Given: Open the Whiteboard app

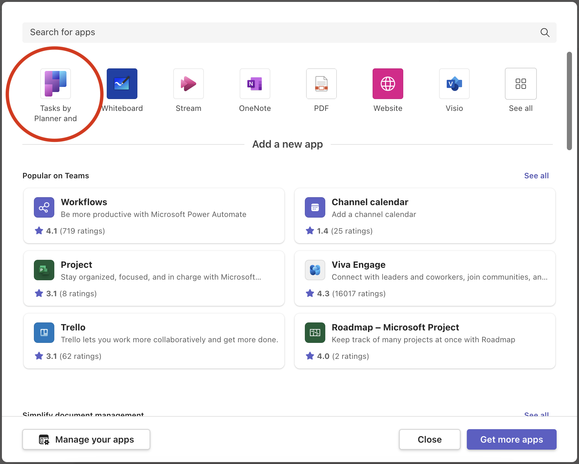Looking at the screenshot, I should 122,84.
